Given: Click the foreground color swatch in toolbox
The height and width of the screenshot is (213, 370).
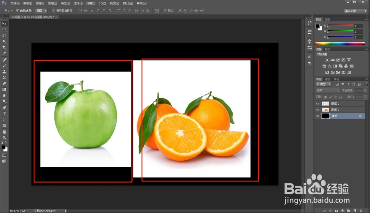Looking at the screenshot, I should [3, 147].
